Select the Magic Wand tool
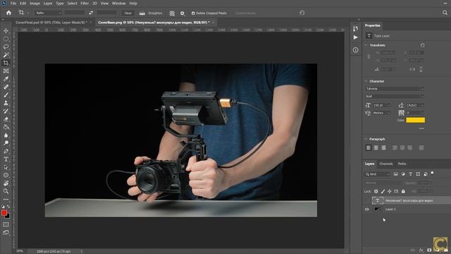This screenshot has height=254, width=451. pyautogui.click(x=6, y=55)
